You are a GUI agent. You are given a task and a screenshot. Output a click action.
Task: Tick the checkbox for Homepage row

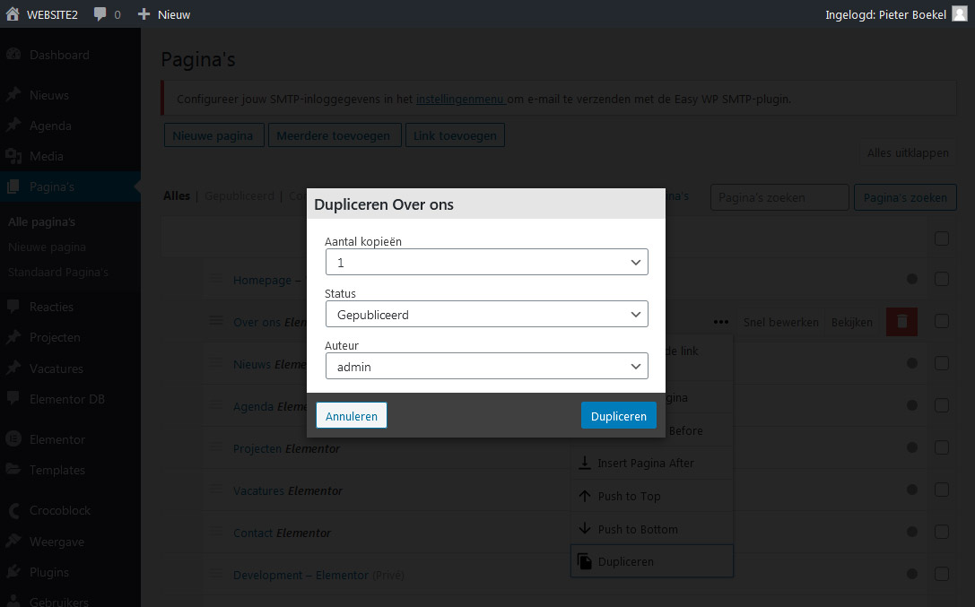point(941,279)
